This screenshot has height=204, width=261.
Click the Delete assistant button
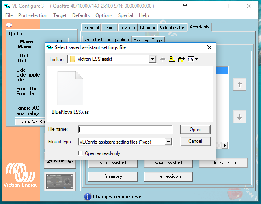[x=223, y=163]
